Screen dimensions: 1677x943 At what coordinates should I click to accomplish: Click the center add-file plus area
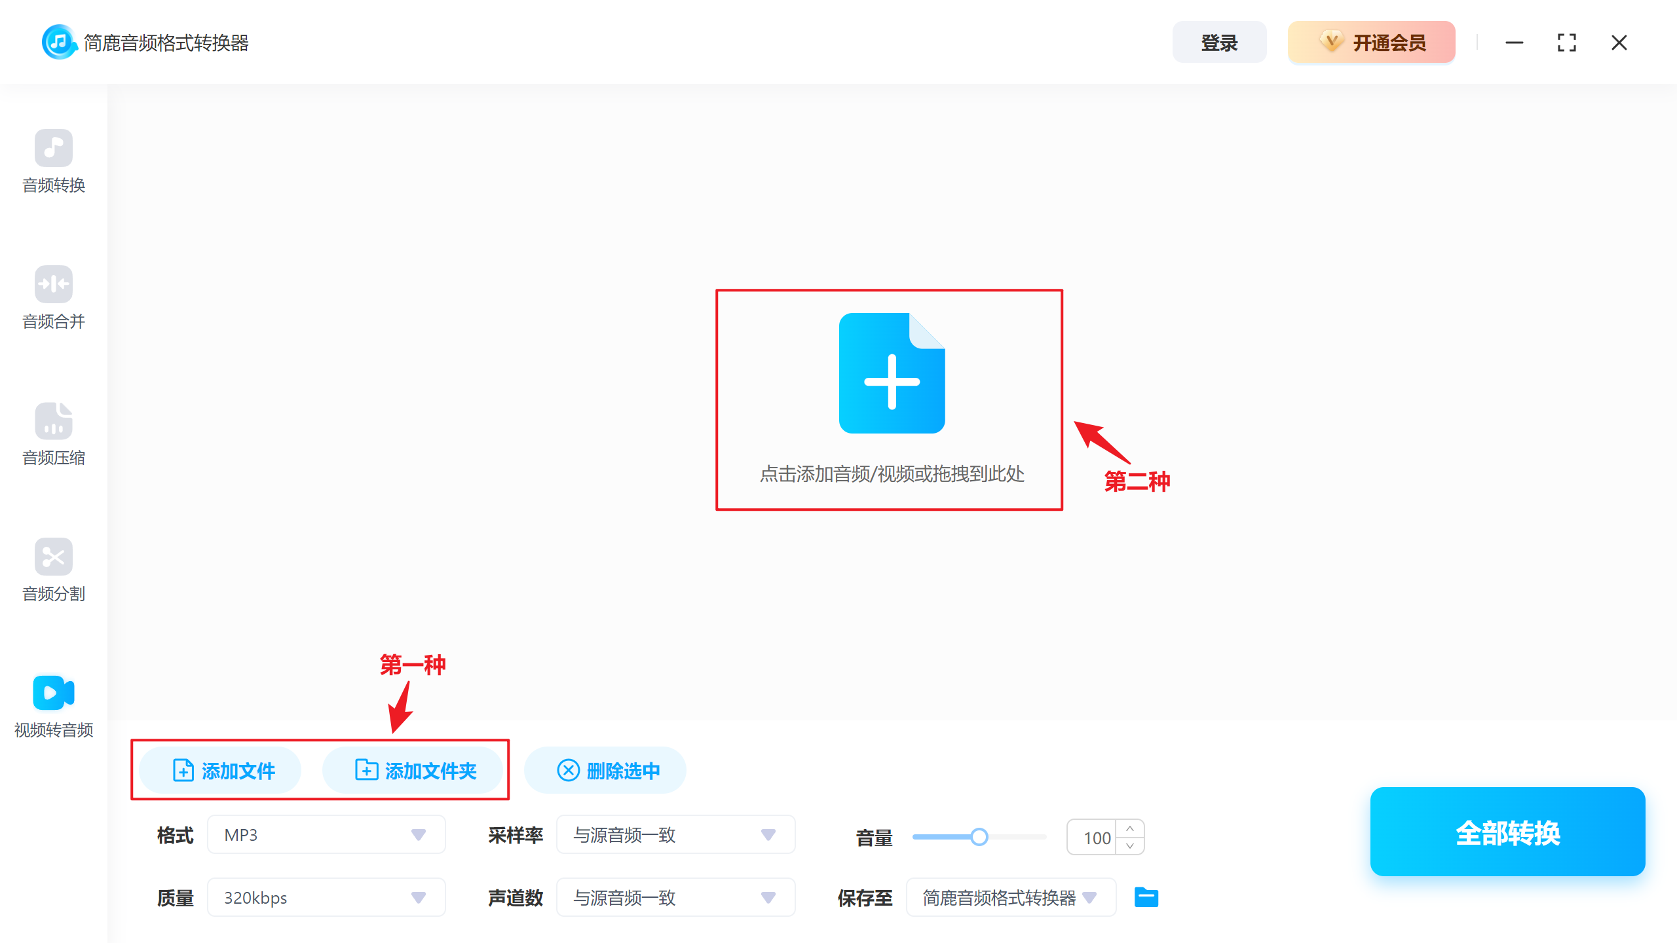pos(891,373)
